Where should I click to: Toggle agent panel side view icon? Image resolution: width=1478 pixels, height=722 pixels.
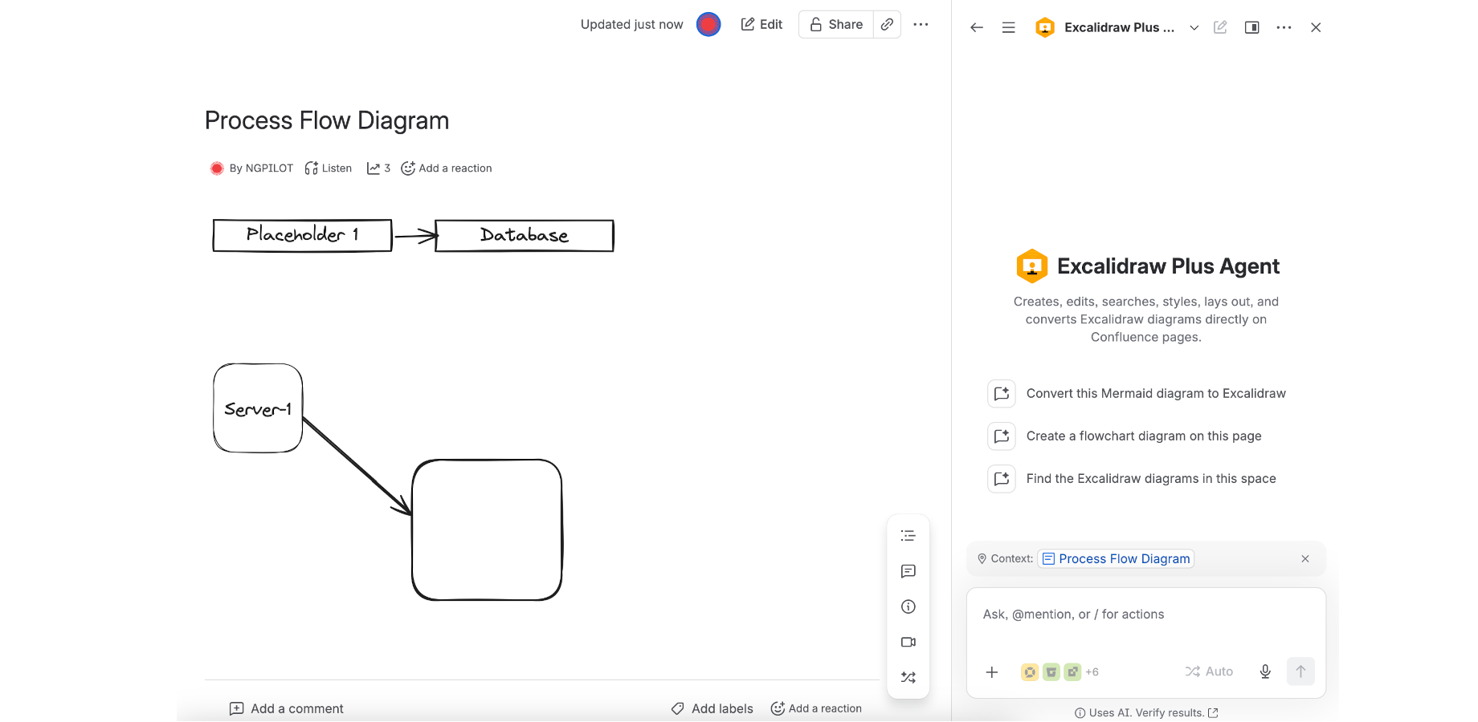[x=1251, y=27]
